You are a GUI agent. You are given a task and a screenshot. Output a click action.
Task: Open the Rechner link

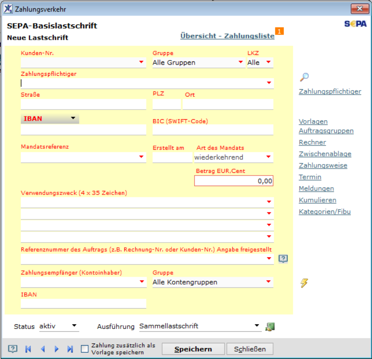312,142
